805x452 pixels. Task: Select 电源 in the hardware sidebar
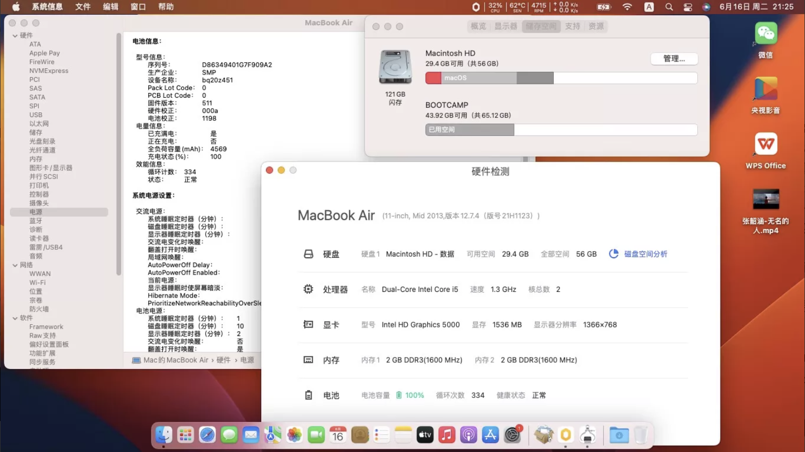(x=59, y=212)
